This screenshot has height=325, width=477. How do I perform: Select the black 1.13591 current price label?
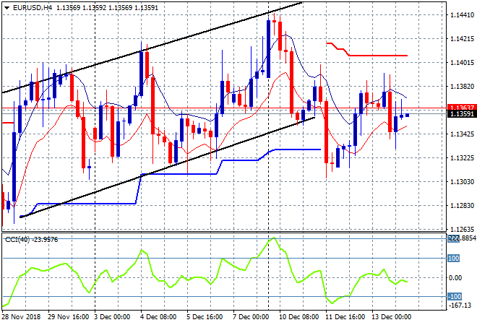pyautogui.click(x=462, y=114)
